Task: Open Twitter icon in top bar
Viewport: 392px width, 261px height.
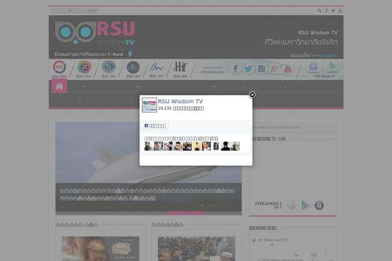Action: click(x=333, y=10)
